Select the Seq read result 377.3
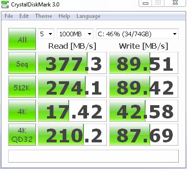Screen dimensions: 187x169 72,63
